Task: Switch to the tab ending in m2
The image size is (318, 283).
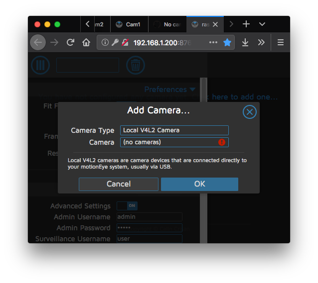Action: 102,24
